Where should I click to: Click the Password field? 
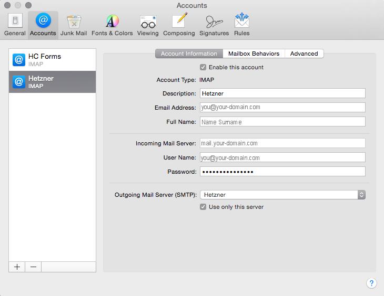point(282,172)
